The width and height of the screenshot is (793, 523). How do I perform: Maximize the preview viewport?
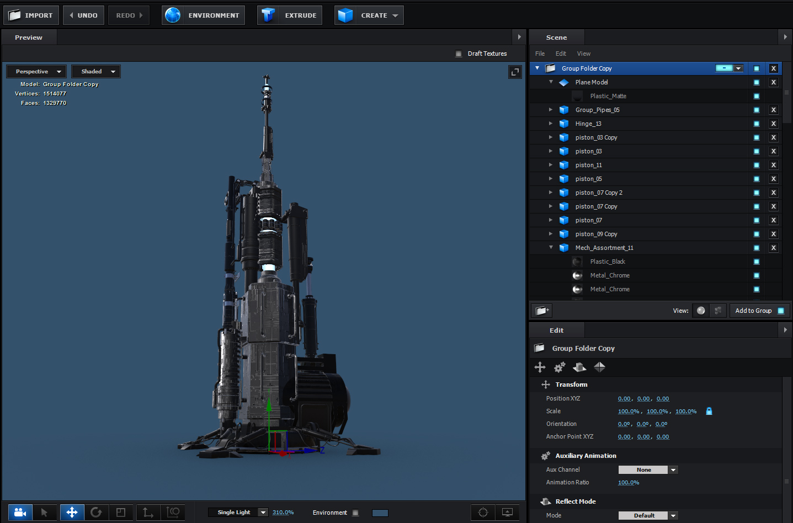click(x=515, y=72)
